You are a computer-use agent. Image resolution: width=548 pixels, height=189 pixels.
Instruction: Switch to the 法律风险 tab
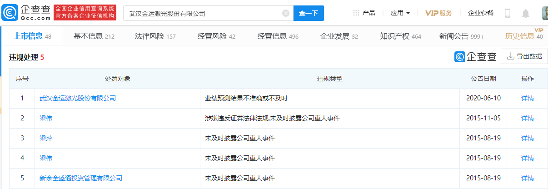pos(155,36)
